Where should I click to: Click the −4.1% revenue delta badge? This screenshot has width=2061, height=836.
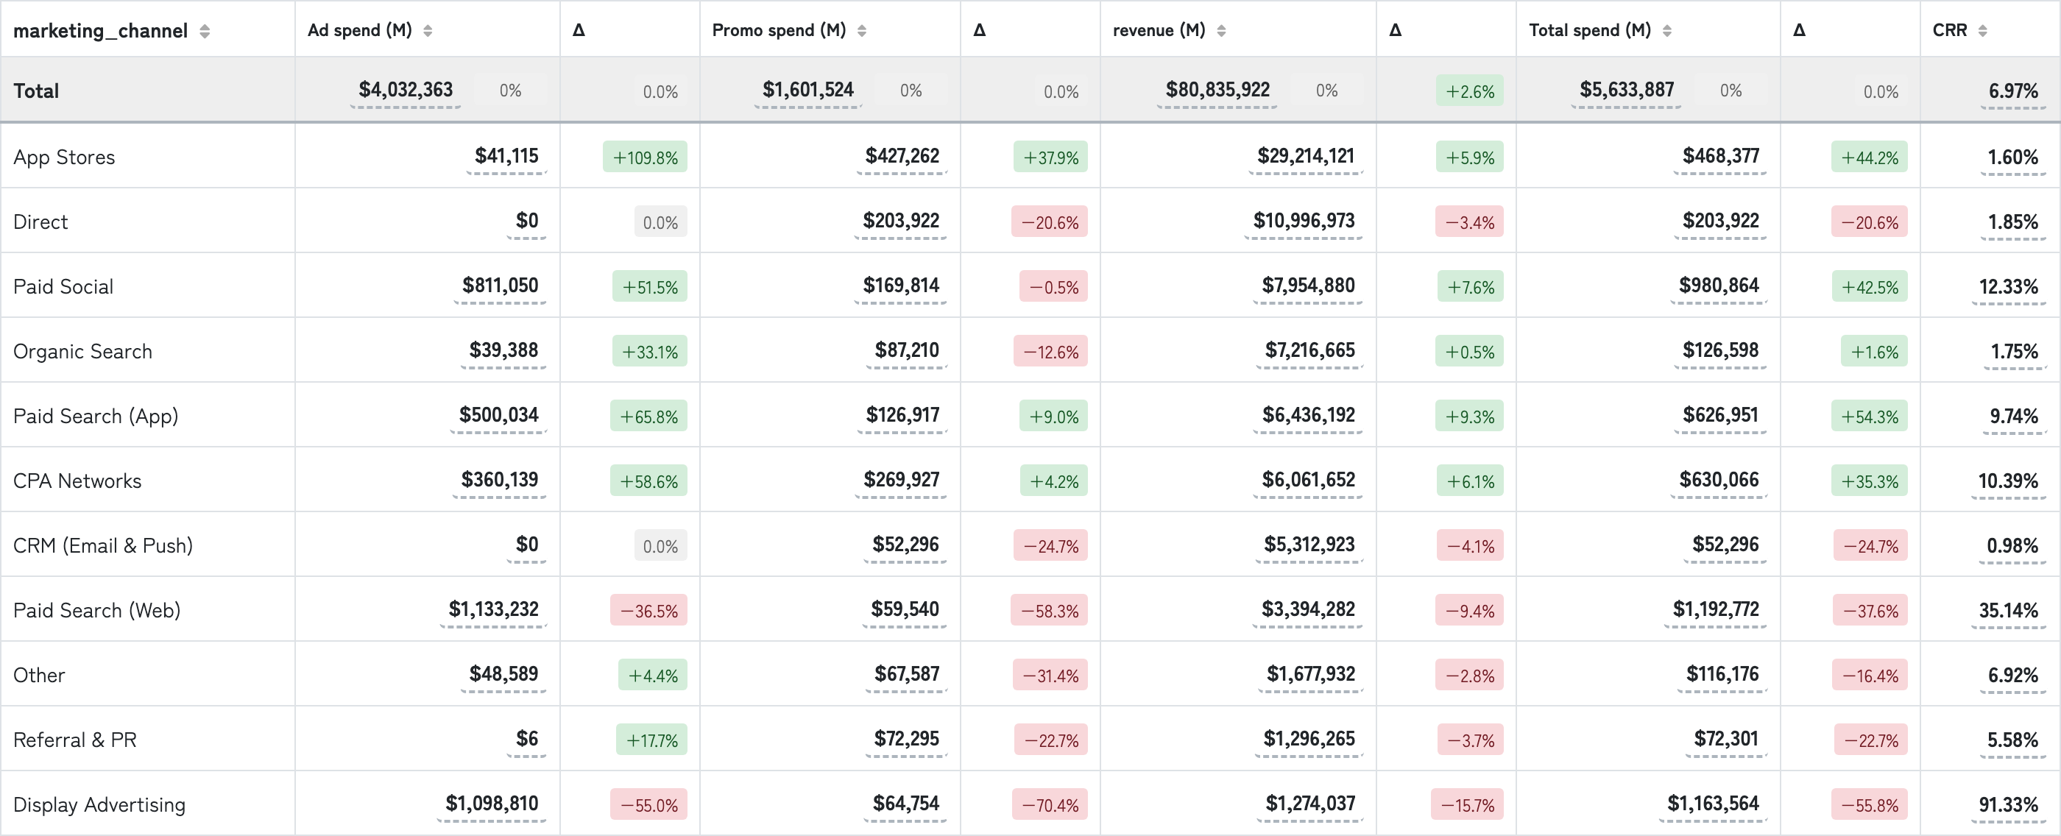1471,546
